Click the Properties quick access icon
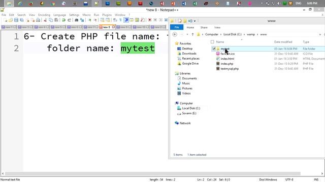The image size is (325, 182). 180,21
